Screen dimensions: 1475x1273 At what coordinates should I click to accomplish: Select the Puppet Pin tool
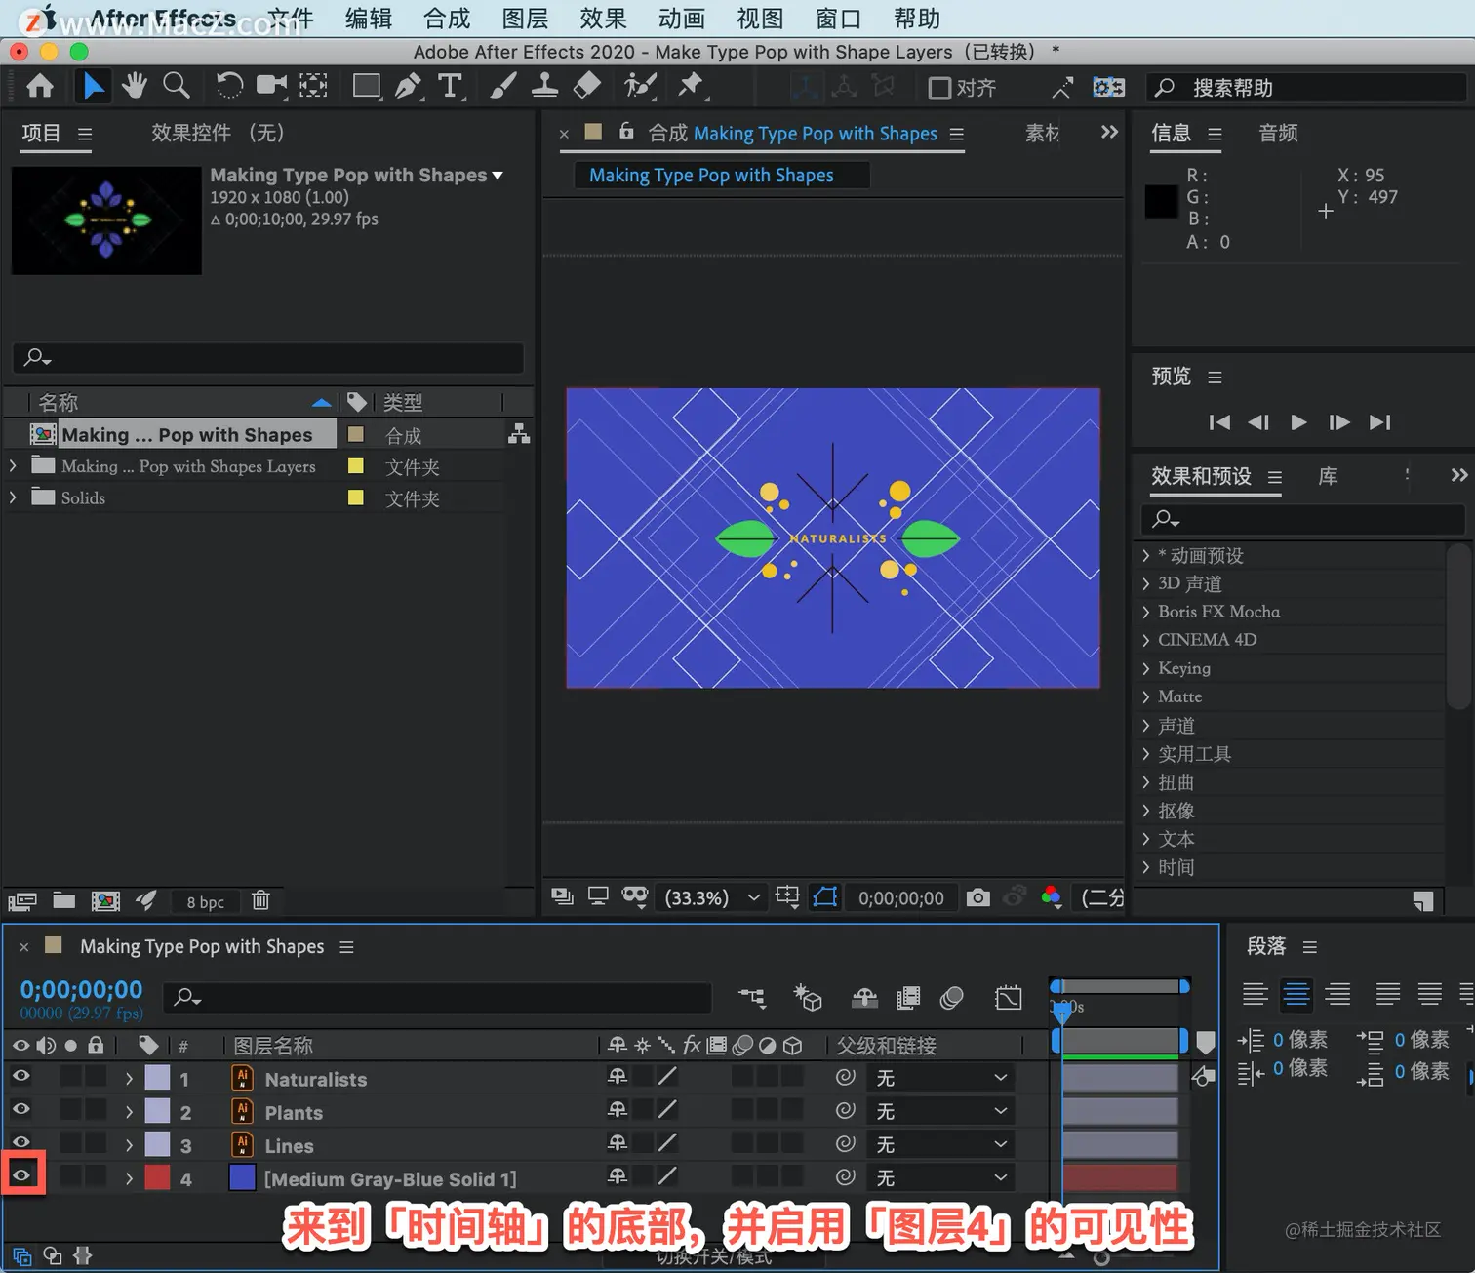pos(691,87)
